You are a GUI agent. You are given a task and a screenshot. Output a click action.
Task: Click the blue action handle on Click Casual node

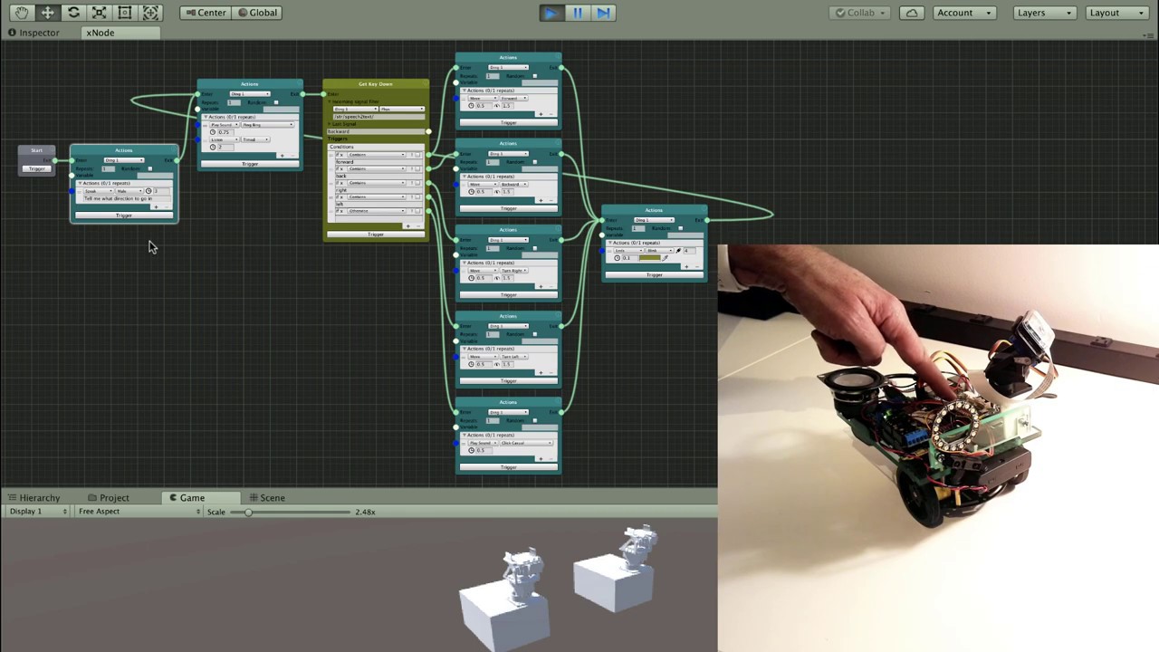click(x=456, y=443)
